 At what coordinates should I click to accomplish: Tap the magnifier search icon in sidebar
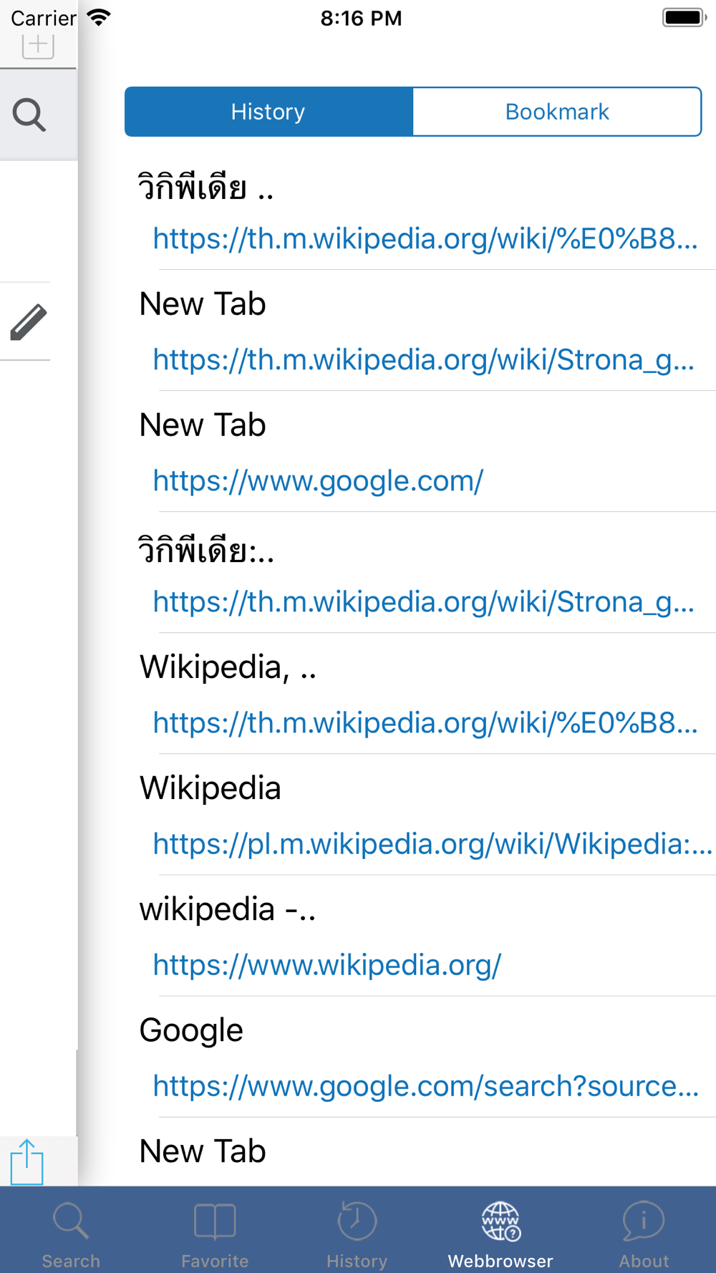tap(29, 115)
